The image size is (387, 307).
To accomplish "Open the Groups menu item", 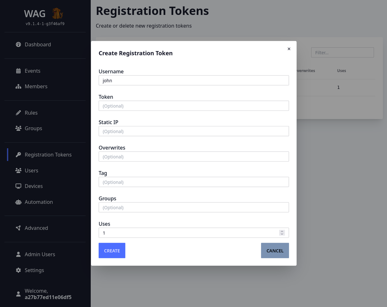I will tap(33, 128).
